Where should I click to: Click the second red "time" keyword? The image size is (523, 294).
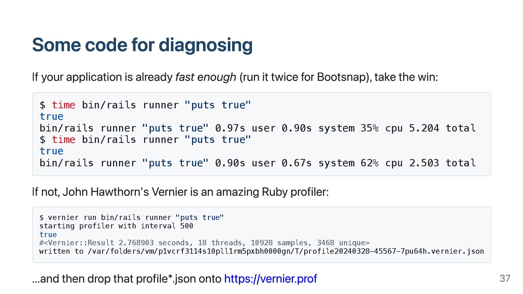63,140
